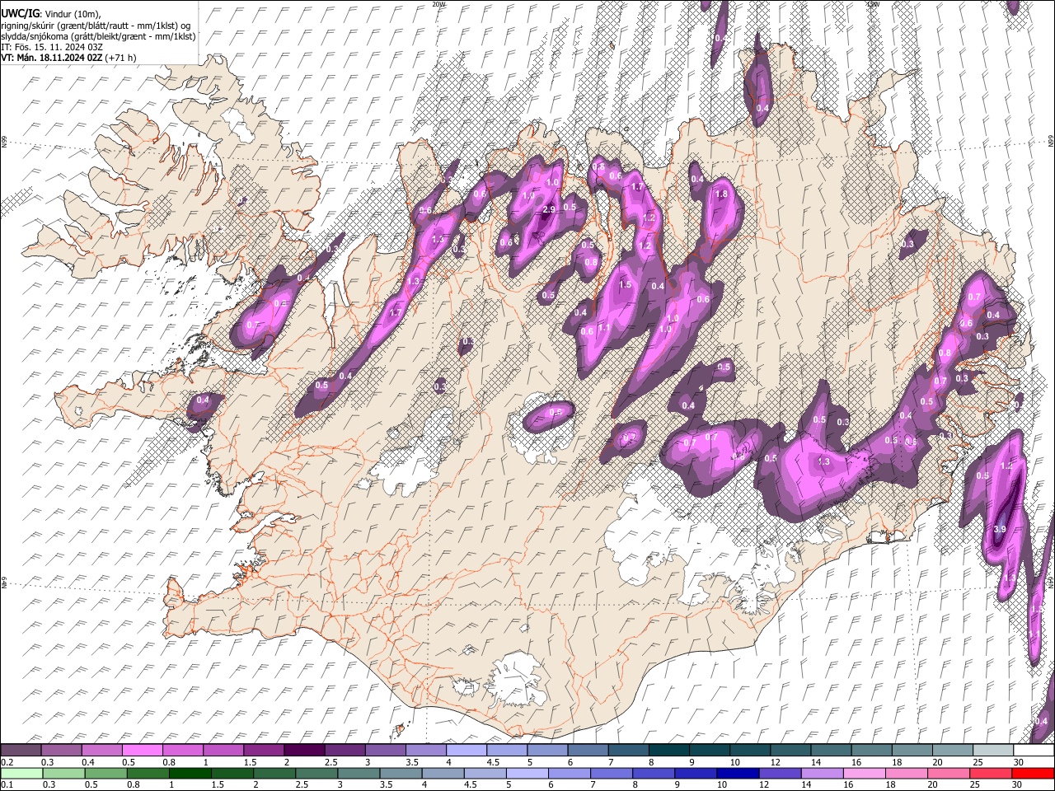Select the bright red 30 rain legend swatch
Image resolution: width=1055 pixels, height=791 pixels.
tap(1033, 773)
